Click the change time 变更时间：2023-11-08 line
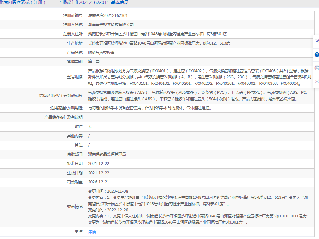The image size is (319, 239). [108, 191]
